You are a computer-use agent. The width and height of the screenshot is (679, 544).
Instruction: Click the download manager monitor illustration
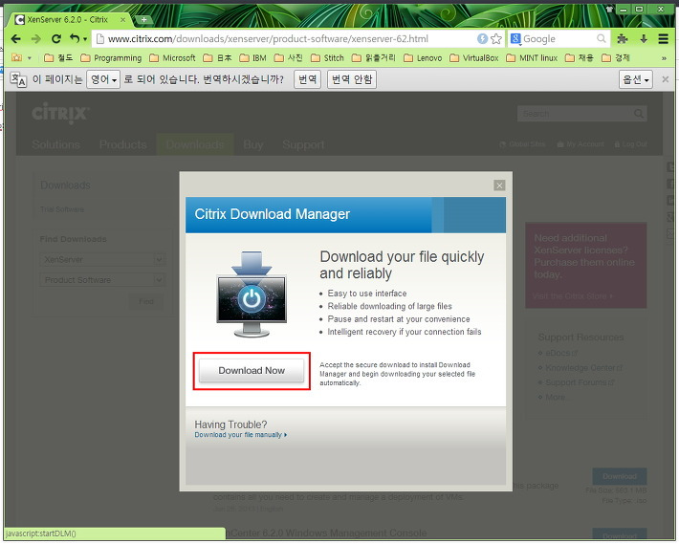coord(252,294)
